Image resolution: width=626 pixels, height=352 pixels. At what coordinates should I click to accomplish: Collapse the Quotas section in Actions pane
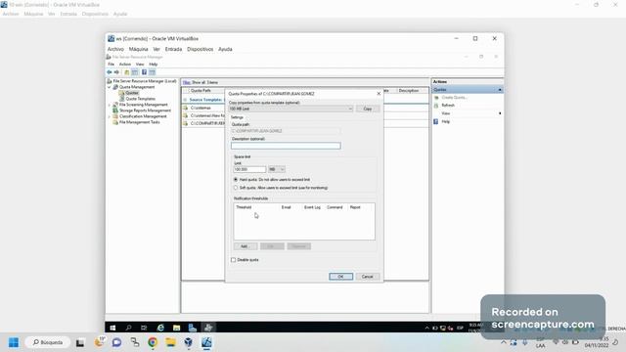click(500, 90)
